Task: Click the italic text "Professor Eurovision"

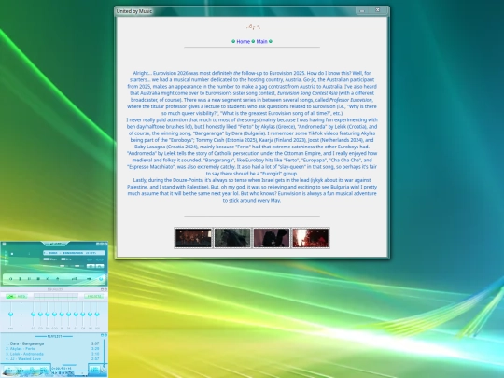Action: point(351,100)
